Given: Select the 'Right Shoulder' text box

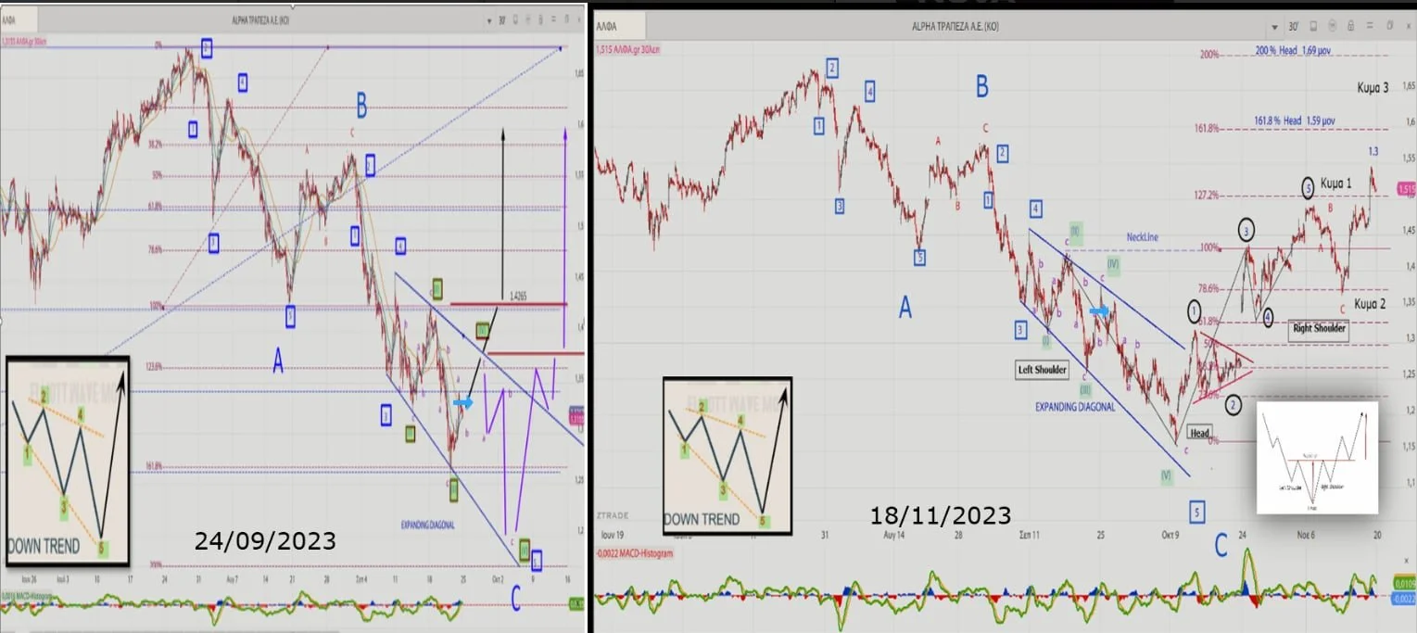Looking at the screenshot, I should tap(1319, 327).
